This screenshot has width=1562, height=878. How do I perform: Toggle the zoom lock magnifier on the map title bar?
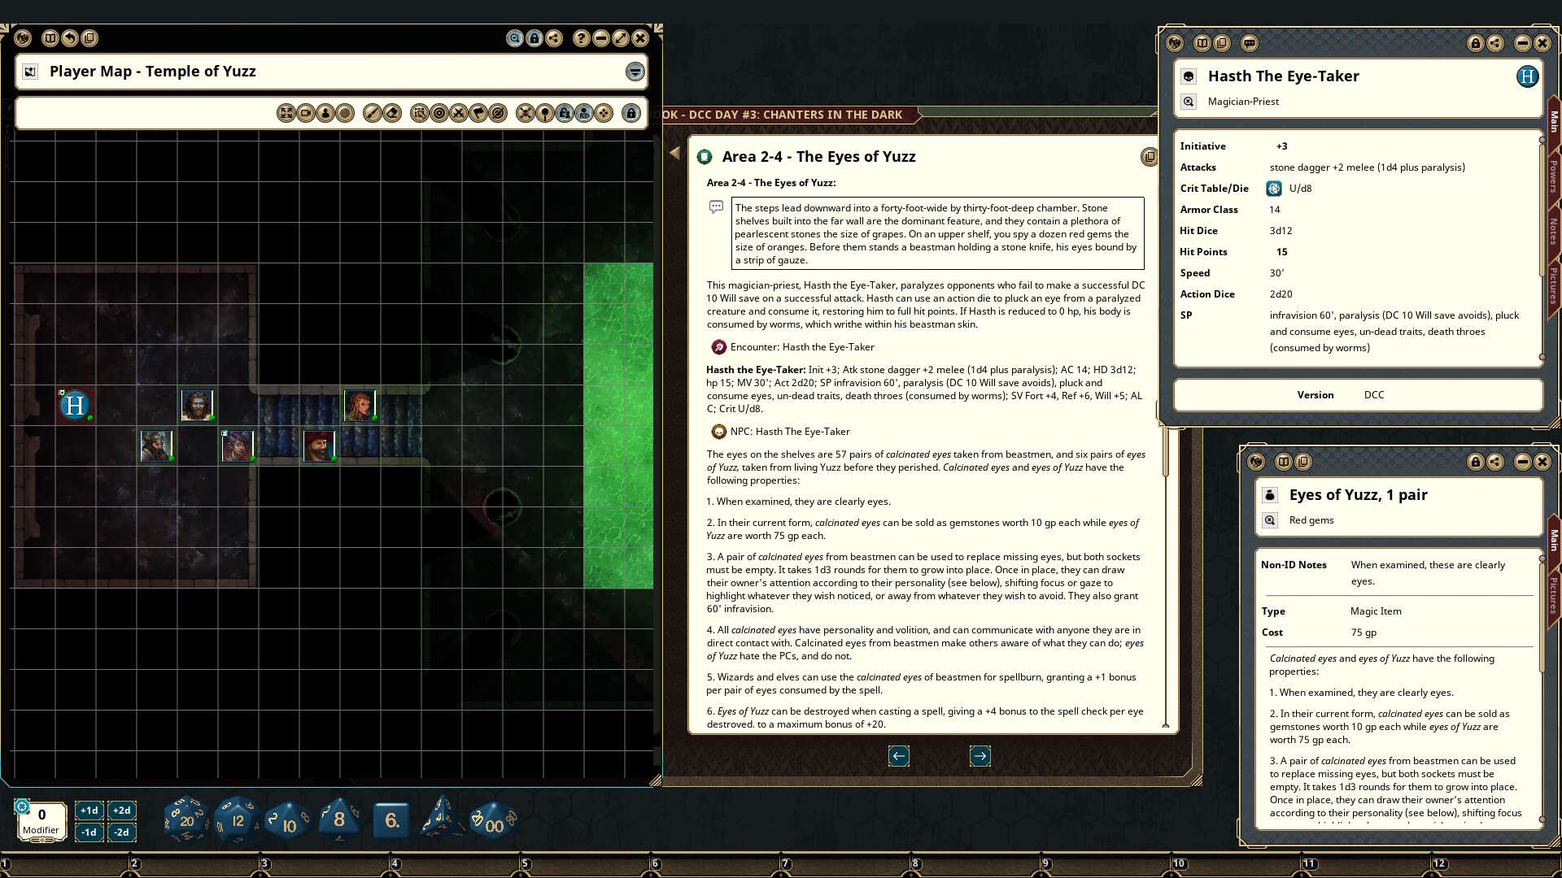click(x=516, y=38)
